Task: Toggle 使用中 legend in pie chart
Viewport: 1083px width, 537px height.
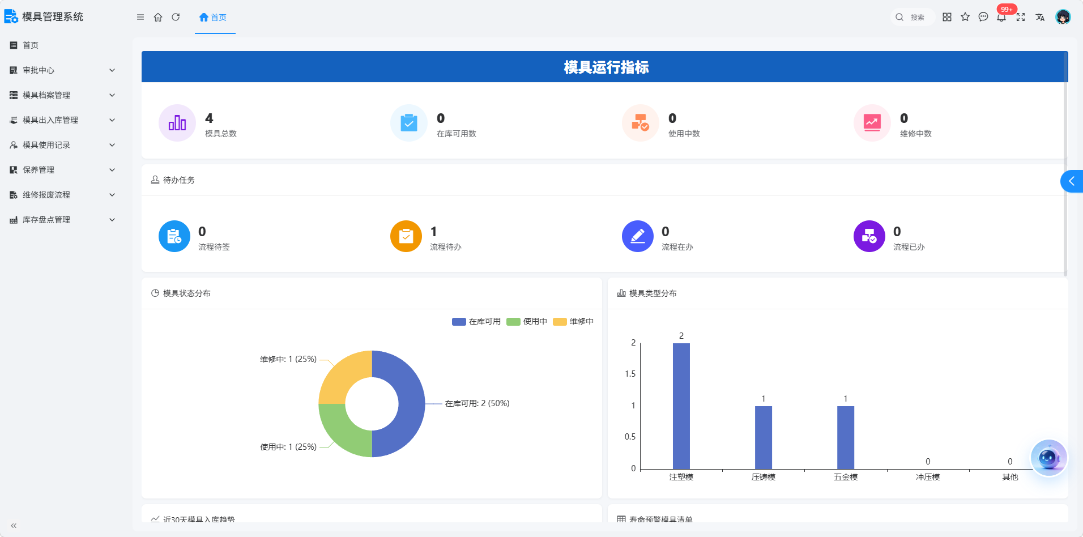Action: click(527, 322)
